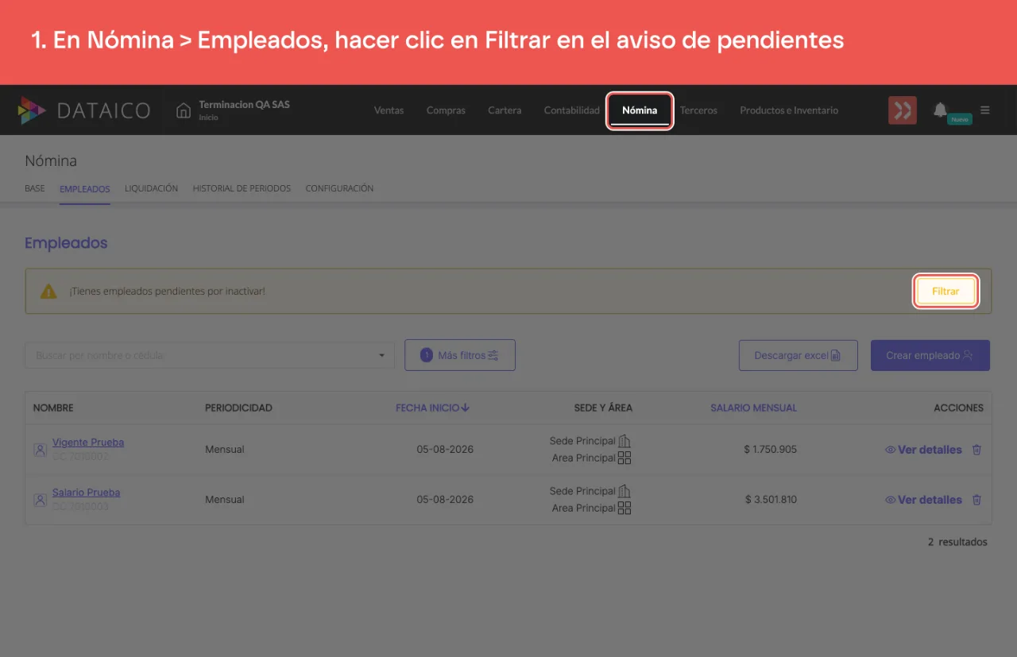
Task: Click the employee avatar icon for Vigente Prueba
Action: pos(40,450)
